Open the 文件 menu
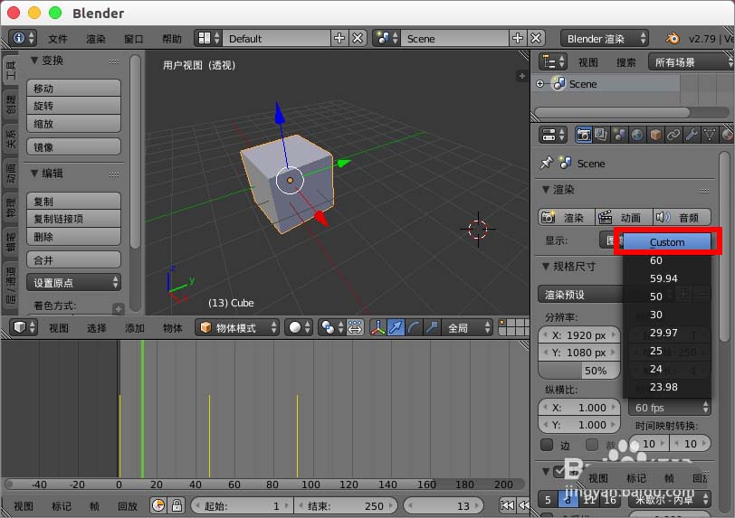 click(58, 38)
